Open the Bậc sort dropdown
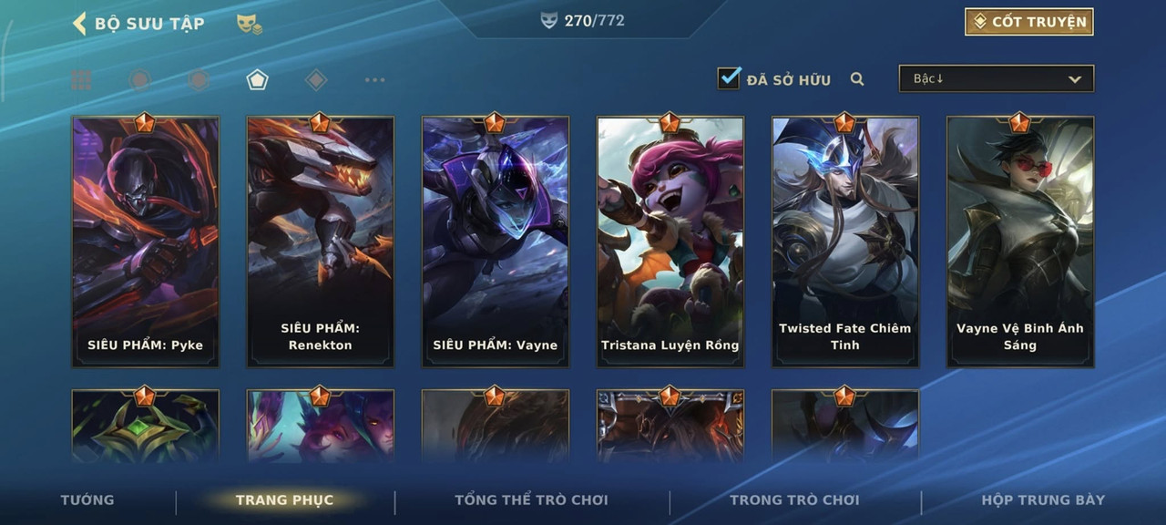Screen dimensions: 1166x525 (x=997, y=78)
